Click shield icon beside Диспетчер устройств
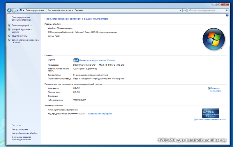Viewport: 233px width, 147px height. tap(9, 25)
